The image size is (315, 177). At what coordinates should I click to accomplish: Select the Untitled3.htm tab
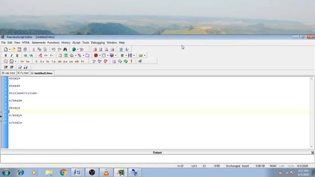pos(43,73)
